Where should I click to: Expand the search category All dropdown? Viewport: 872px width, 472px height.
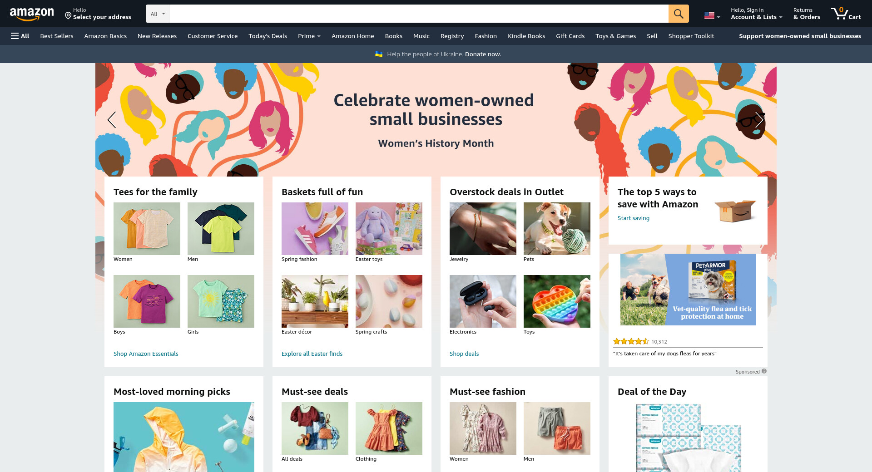(158, 14)
